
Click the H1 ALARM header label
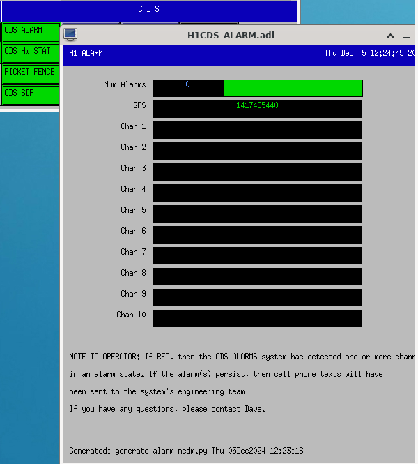[86, 53]
